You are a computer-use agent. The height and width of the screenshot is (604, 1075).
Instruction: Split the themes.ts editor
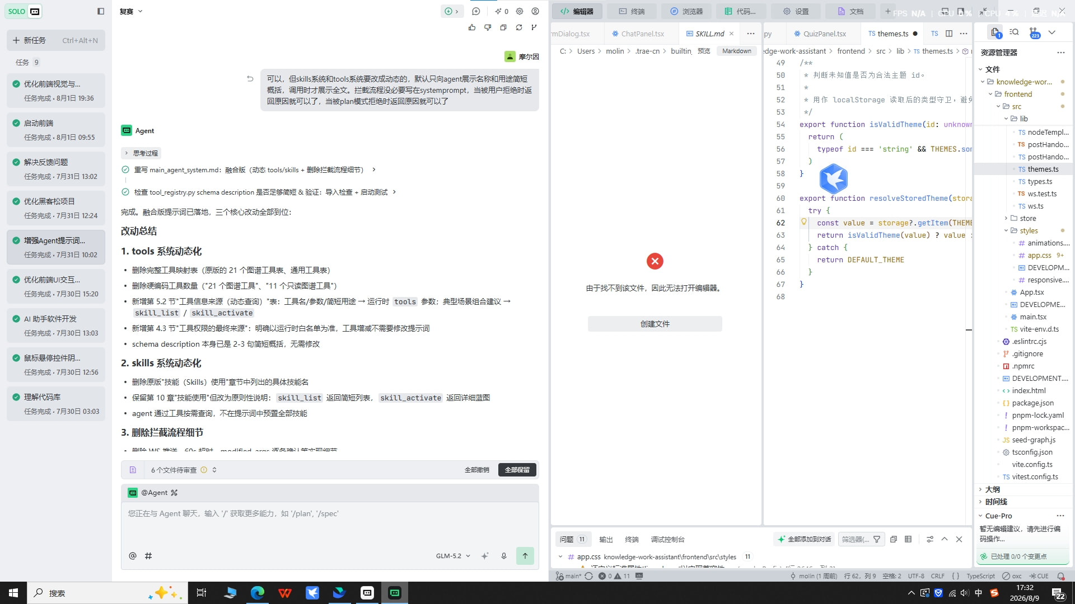[x=949, y=34]
